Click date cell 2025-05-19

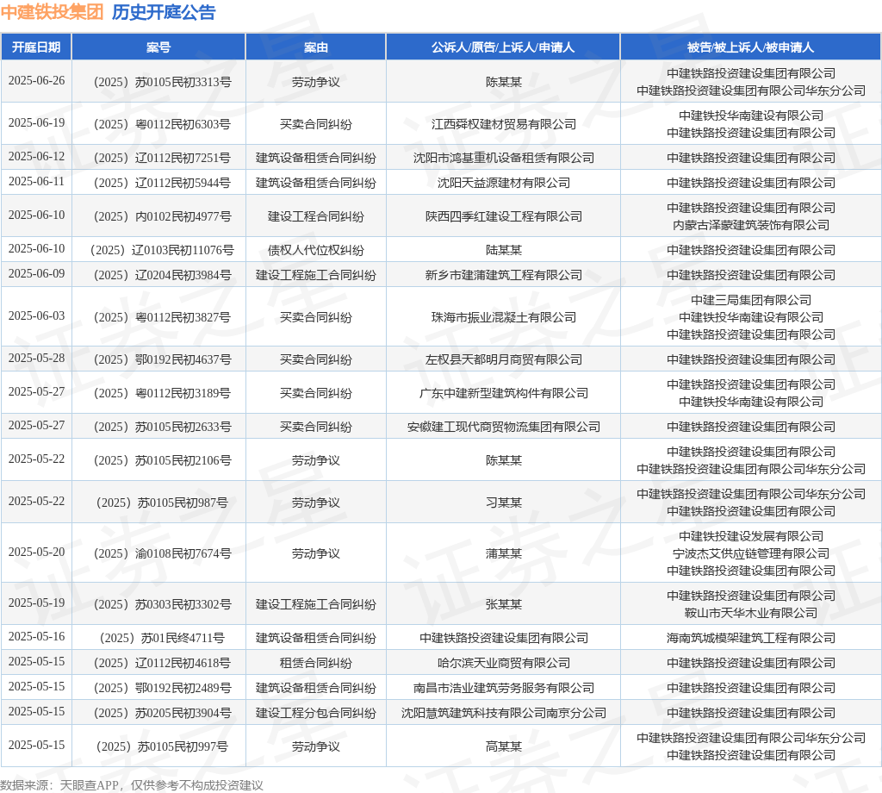(x=36, y=603)
